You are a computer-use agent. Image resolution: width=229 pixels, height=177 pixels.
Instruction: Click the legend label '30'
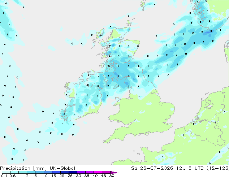78,176
